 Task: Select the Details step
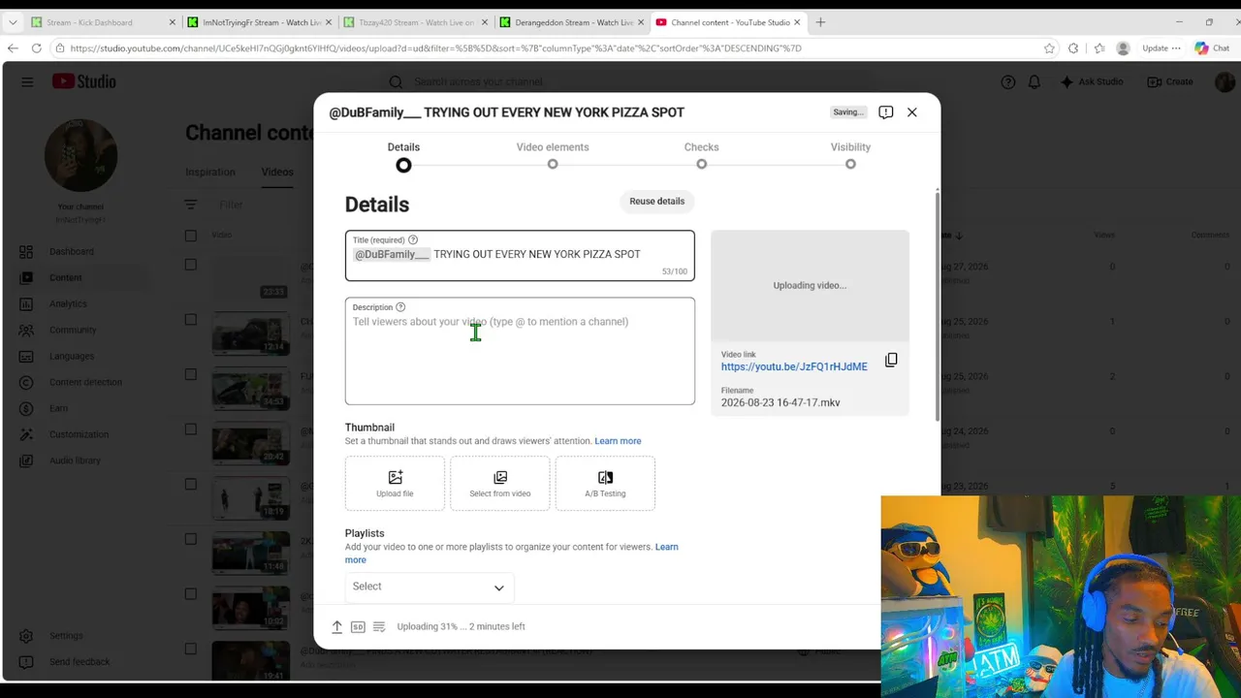[x=403, y=155]
